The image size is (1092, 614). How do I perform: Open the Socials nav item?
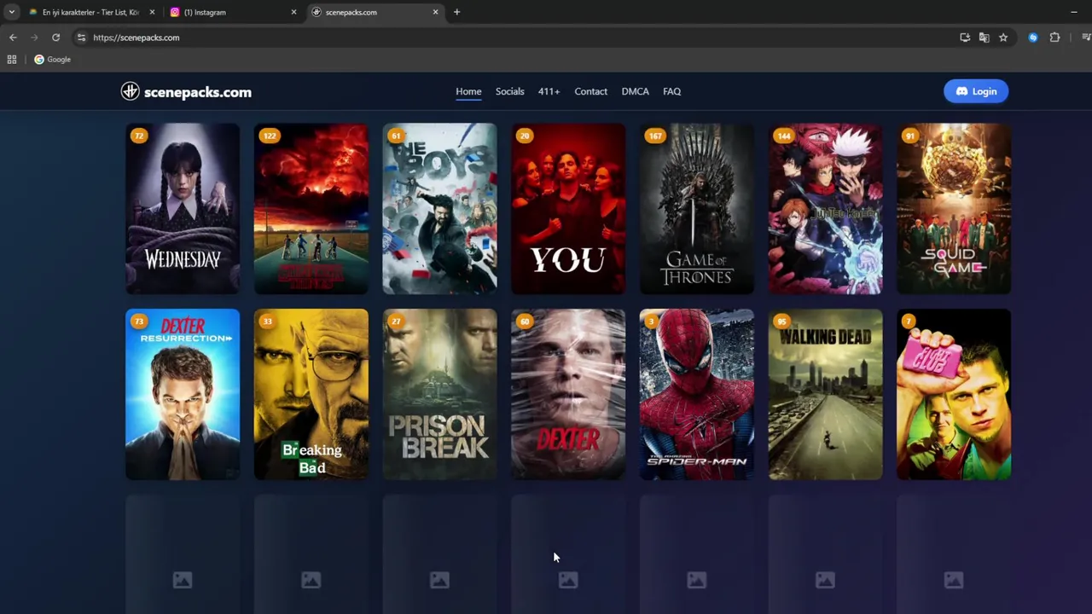point(510,91)
